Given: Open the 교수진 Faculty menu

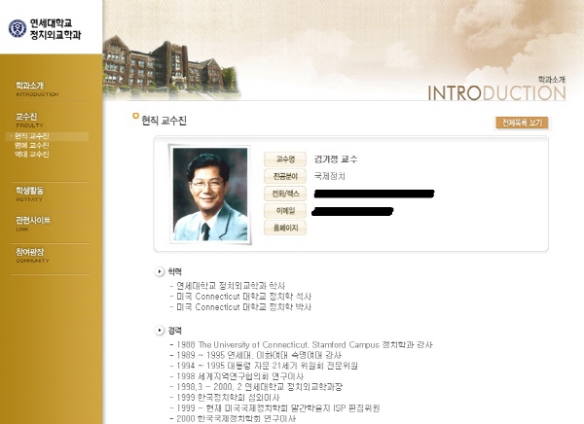Looking at the screenshot, I should [29, 120].
